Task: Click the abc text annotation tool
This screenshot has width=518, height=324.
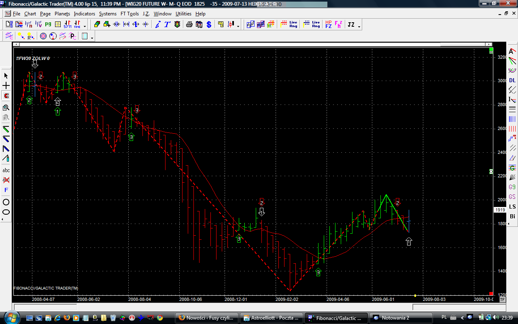Action: tap(6, 170)
